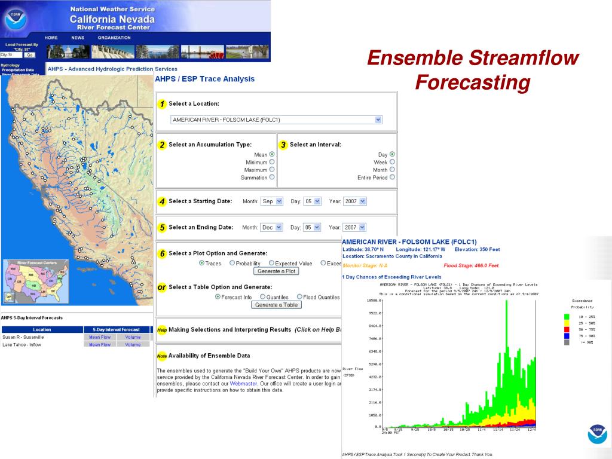Open Susan R - Susanville Mean Flow link
The image size is (612, 459).
point(100,337)
